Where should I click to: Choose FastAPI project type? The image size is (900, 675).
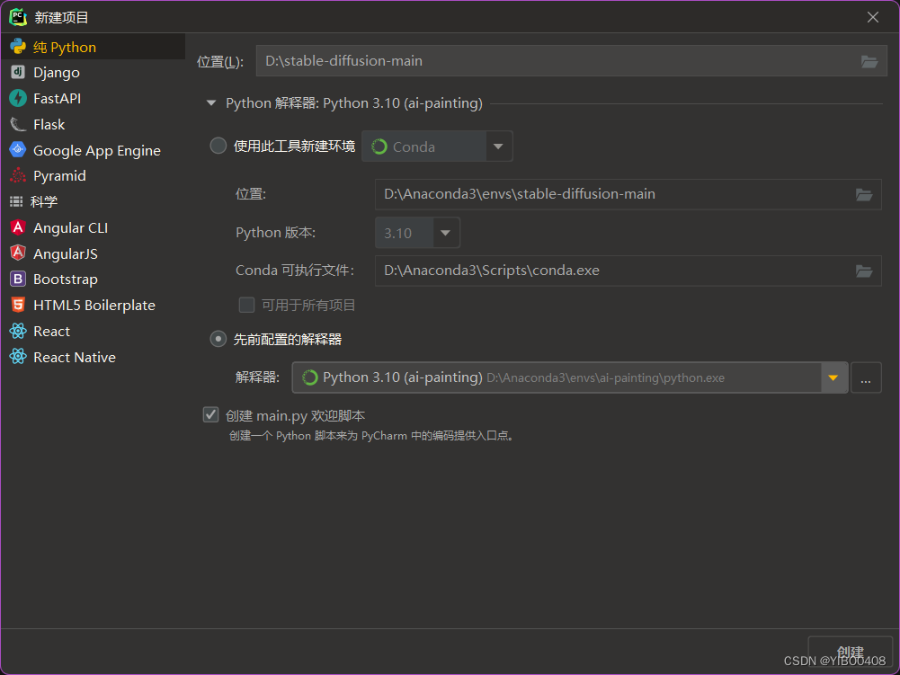[x=93, y=98]
